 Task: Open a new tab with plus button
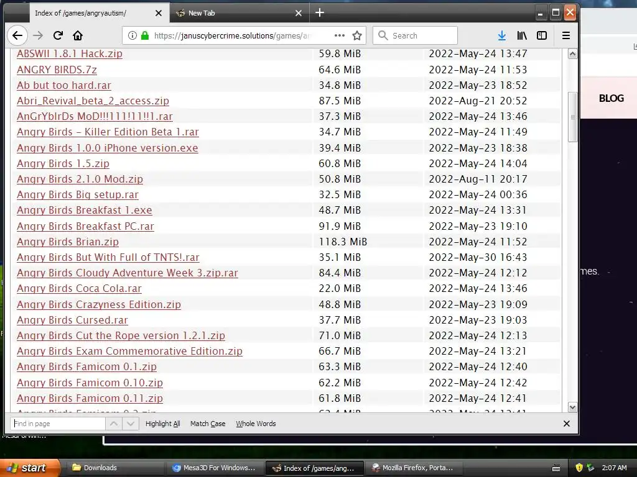tap(320, 13)
